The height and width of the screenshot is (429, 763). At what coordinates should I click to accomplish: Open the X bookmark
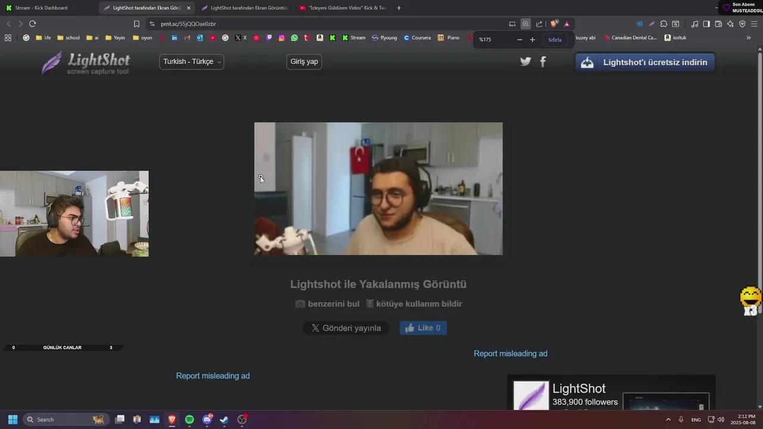click(x=241, y=38)
